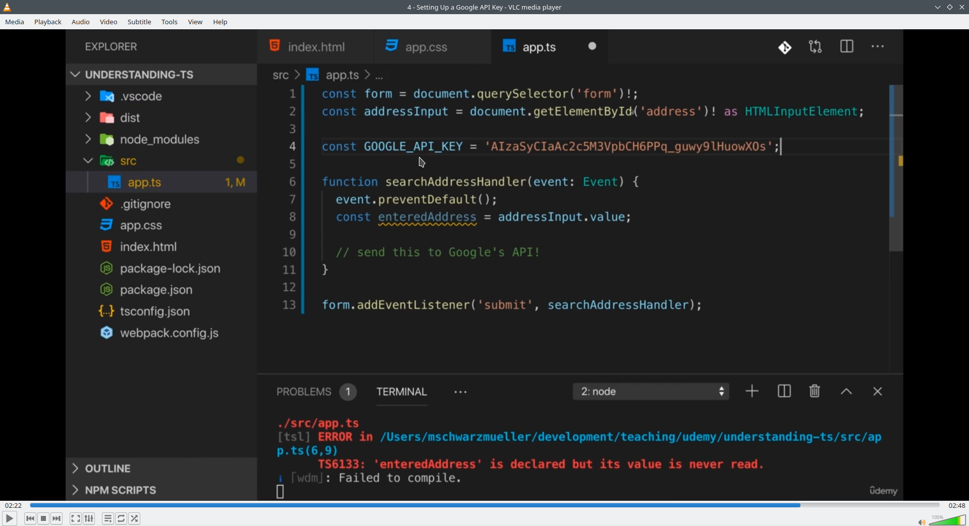The height and width of the screenshot is (526, 969).
Task: Click line number 10 in the gutter
Action: coord(289,252)
